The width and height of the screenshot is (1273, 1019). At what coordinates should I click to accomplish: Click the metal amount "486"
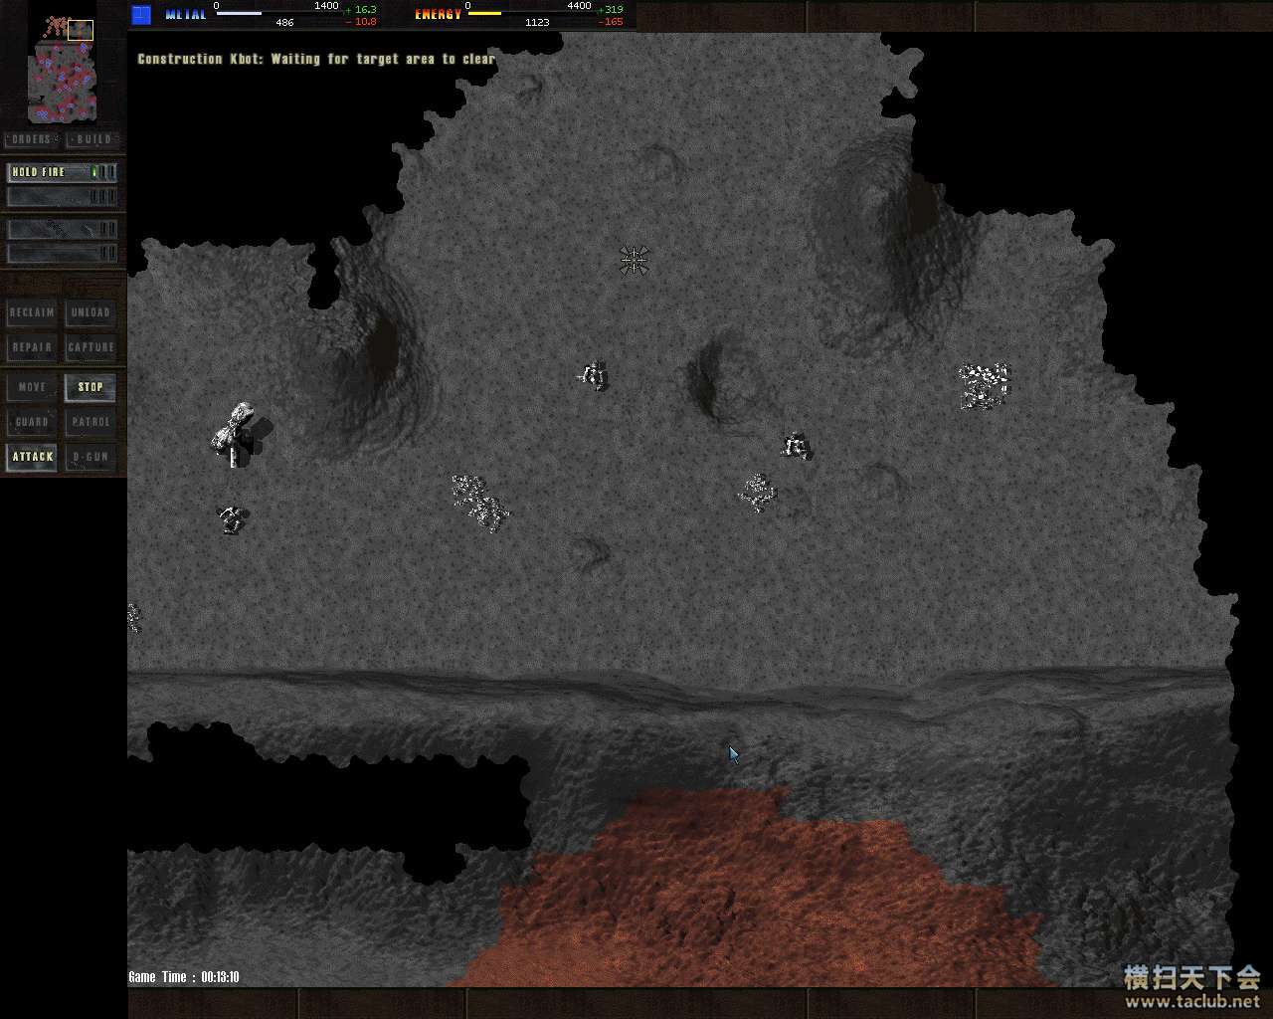[x=284, y=22]
